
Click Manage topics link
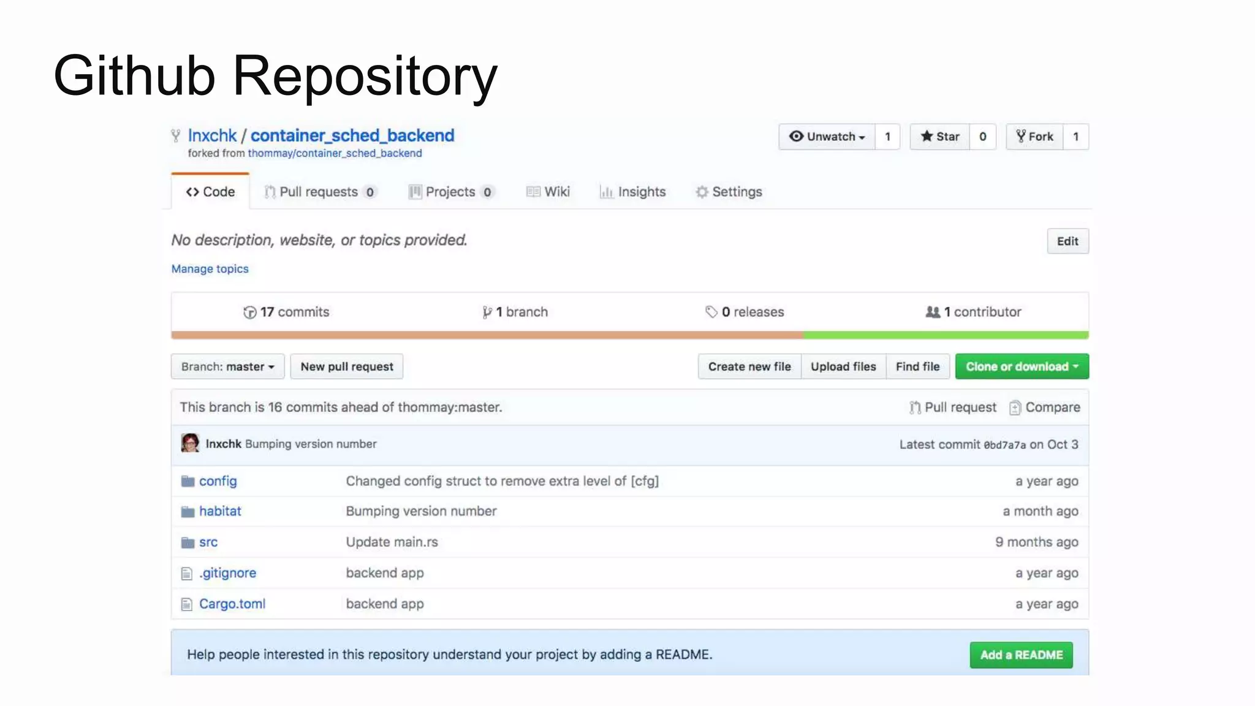(x=210, y=268)
